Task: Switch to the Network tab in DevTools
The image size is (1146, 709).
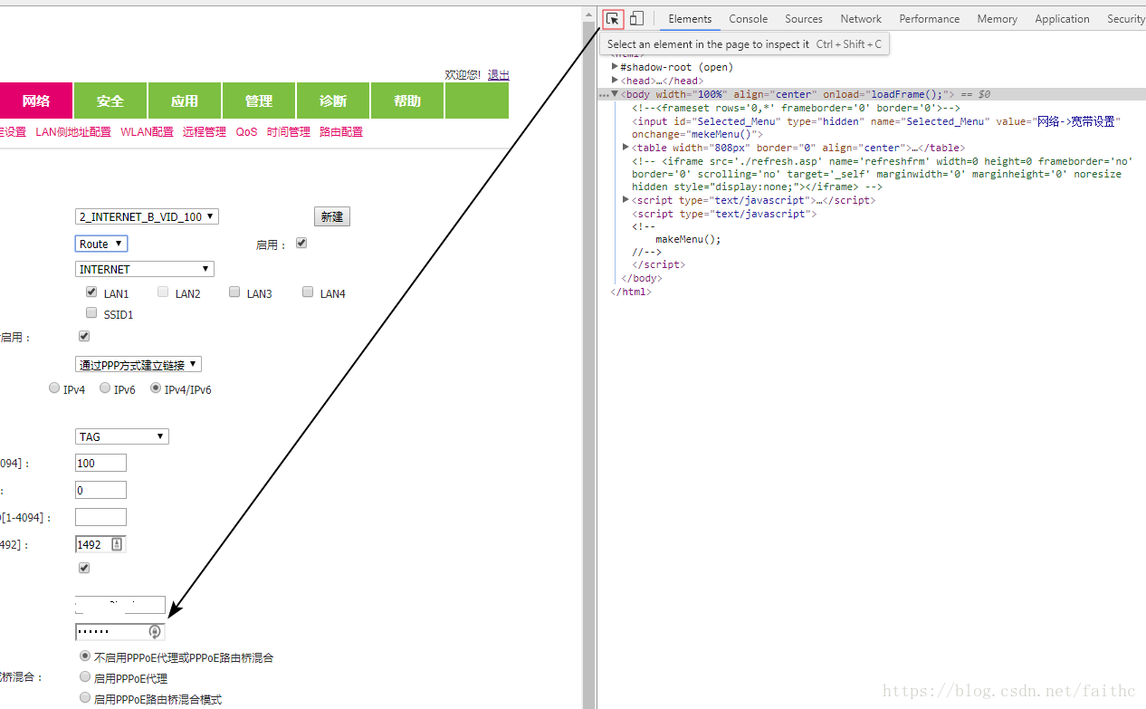Action: coord(861,18)
